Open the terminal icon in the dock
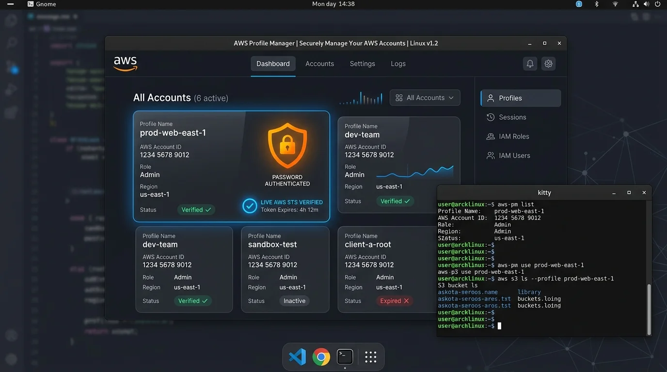 click(345, 357)
